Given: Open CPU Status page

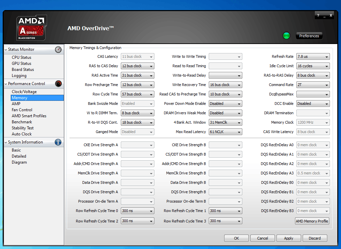Looking at the screenshot, I should click(21, 57).
